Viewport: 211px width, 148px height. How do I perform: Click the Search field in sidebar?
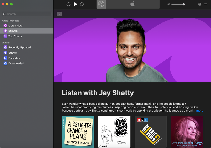point(27,14)
